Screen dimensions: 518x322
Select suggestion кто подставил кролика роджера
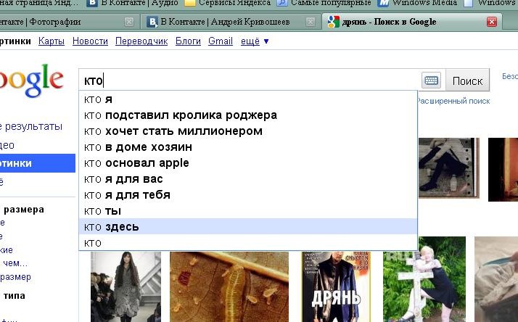tap(181, 115)
